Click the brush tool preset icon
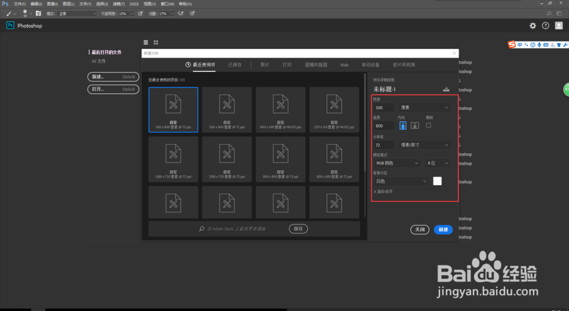This screenshot has height=311, width=569. [9, 14]
